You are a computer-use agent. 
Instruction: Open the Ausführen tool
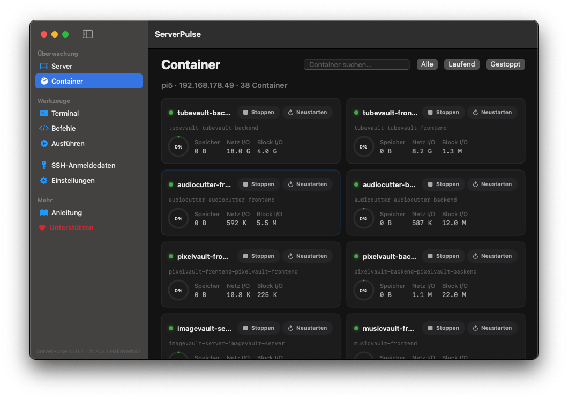click(89, 144)
